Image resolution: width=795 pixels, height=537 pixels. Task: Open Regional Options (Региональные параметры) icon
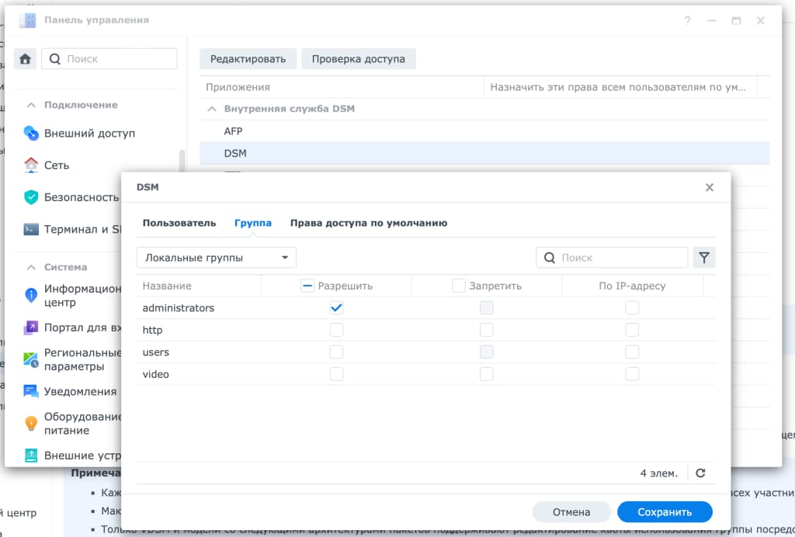(31, 360)
